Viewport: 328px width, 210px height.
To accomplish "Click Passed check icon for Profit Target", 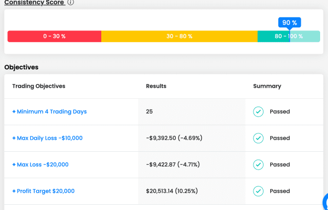I will click(x=258, y=191).
